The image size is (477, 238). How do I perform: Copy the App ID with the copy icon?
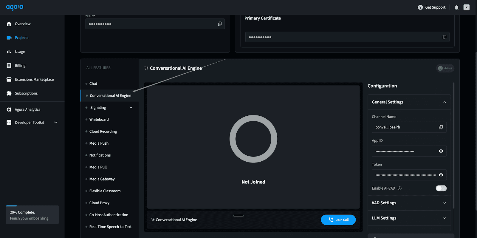click(x=220, y=24)
